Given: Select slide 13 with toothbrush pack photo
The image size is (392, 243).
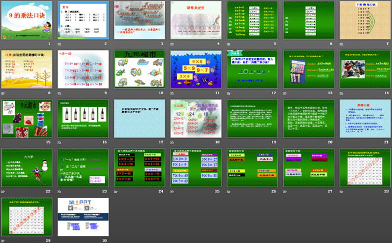Looking at the screenshot, I should (x=309, y=69).
